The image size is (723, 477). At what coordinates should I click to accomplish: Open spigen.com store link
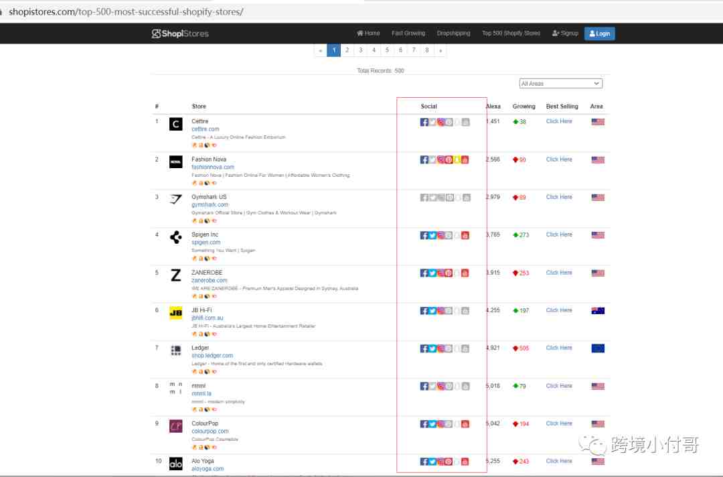point(206,243)
